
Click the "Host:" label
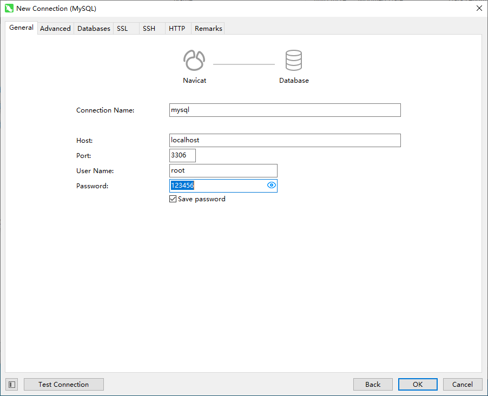[x=84, y=141]
